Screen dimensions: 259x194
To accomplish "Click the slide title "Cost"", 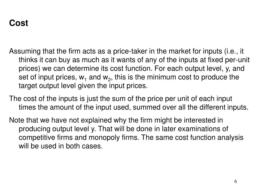I will click(x=18, y=23).
